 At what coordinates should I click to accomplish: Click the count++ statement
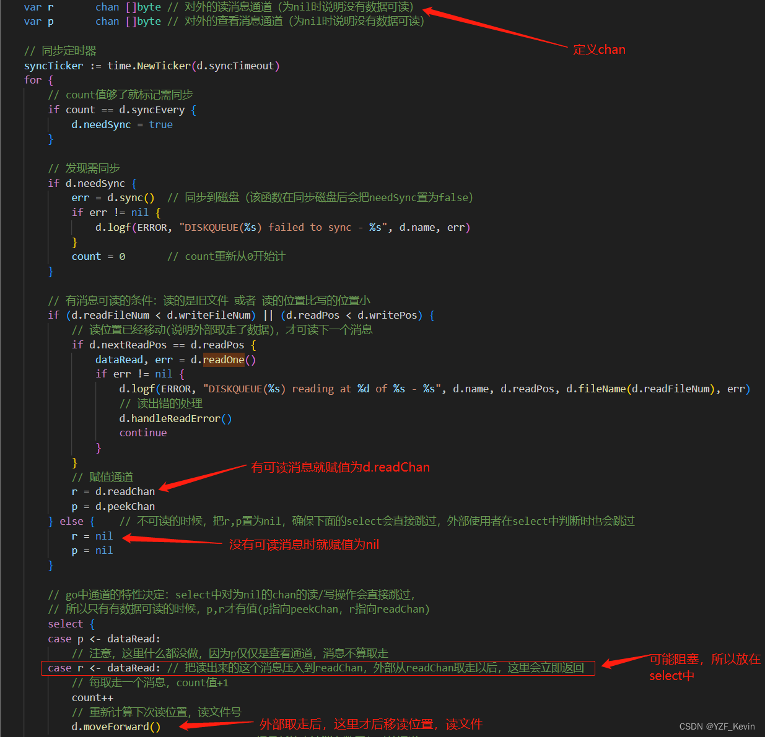click(92, 697)
